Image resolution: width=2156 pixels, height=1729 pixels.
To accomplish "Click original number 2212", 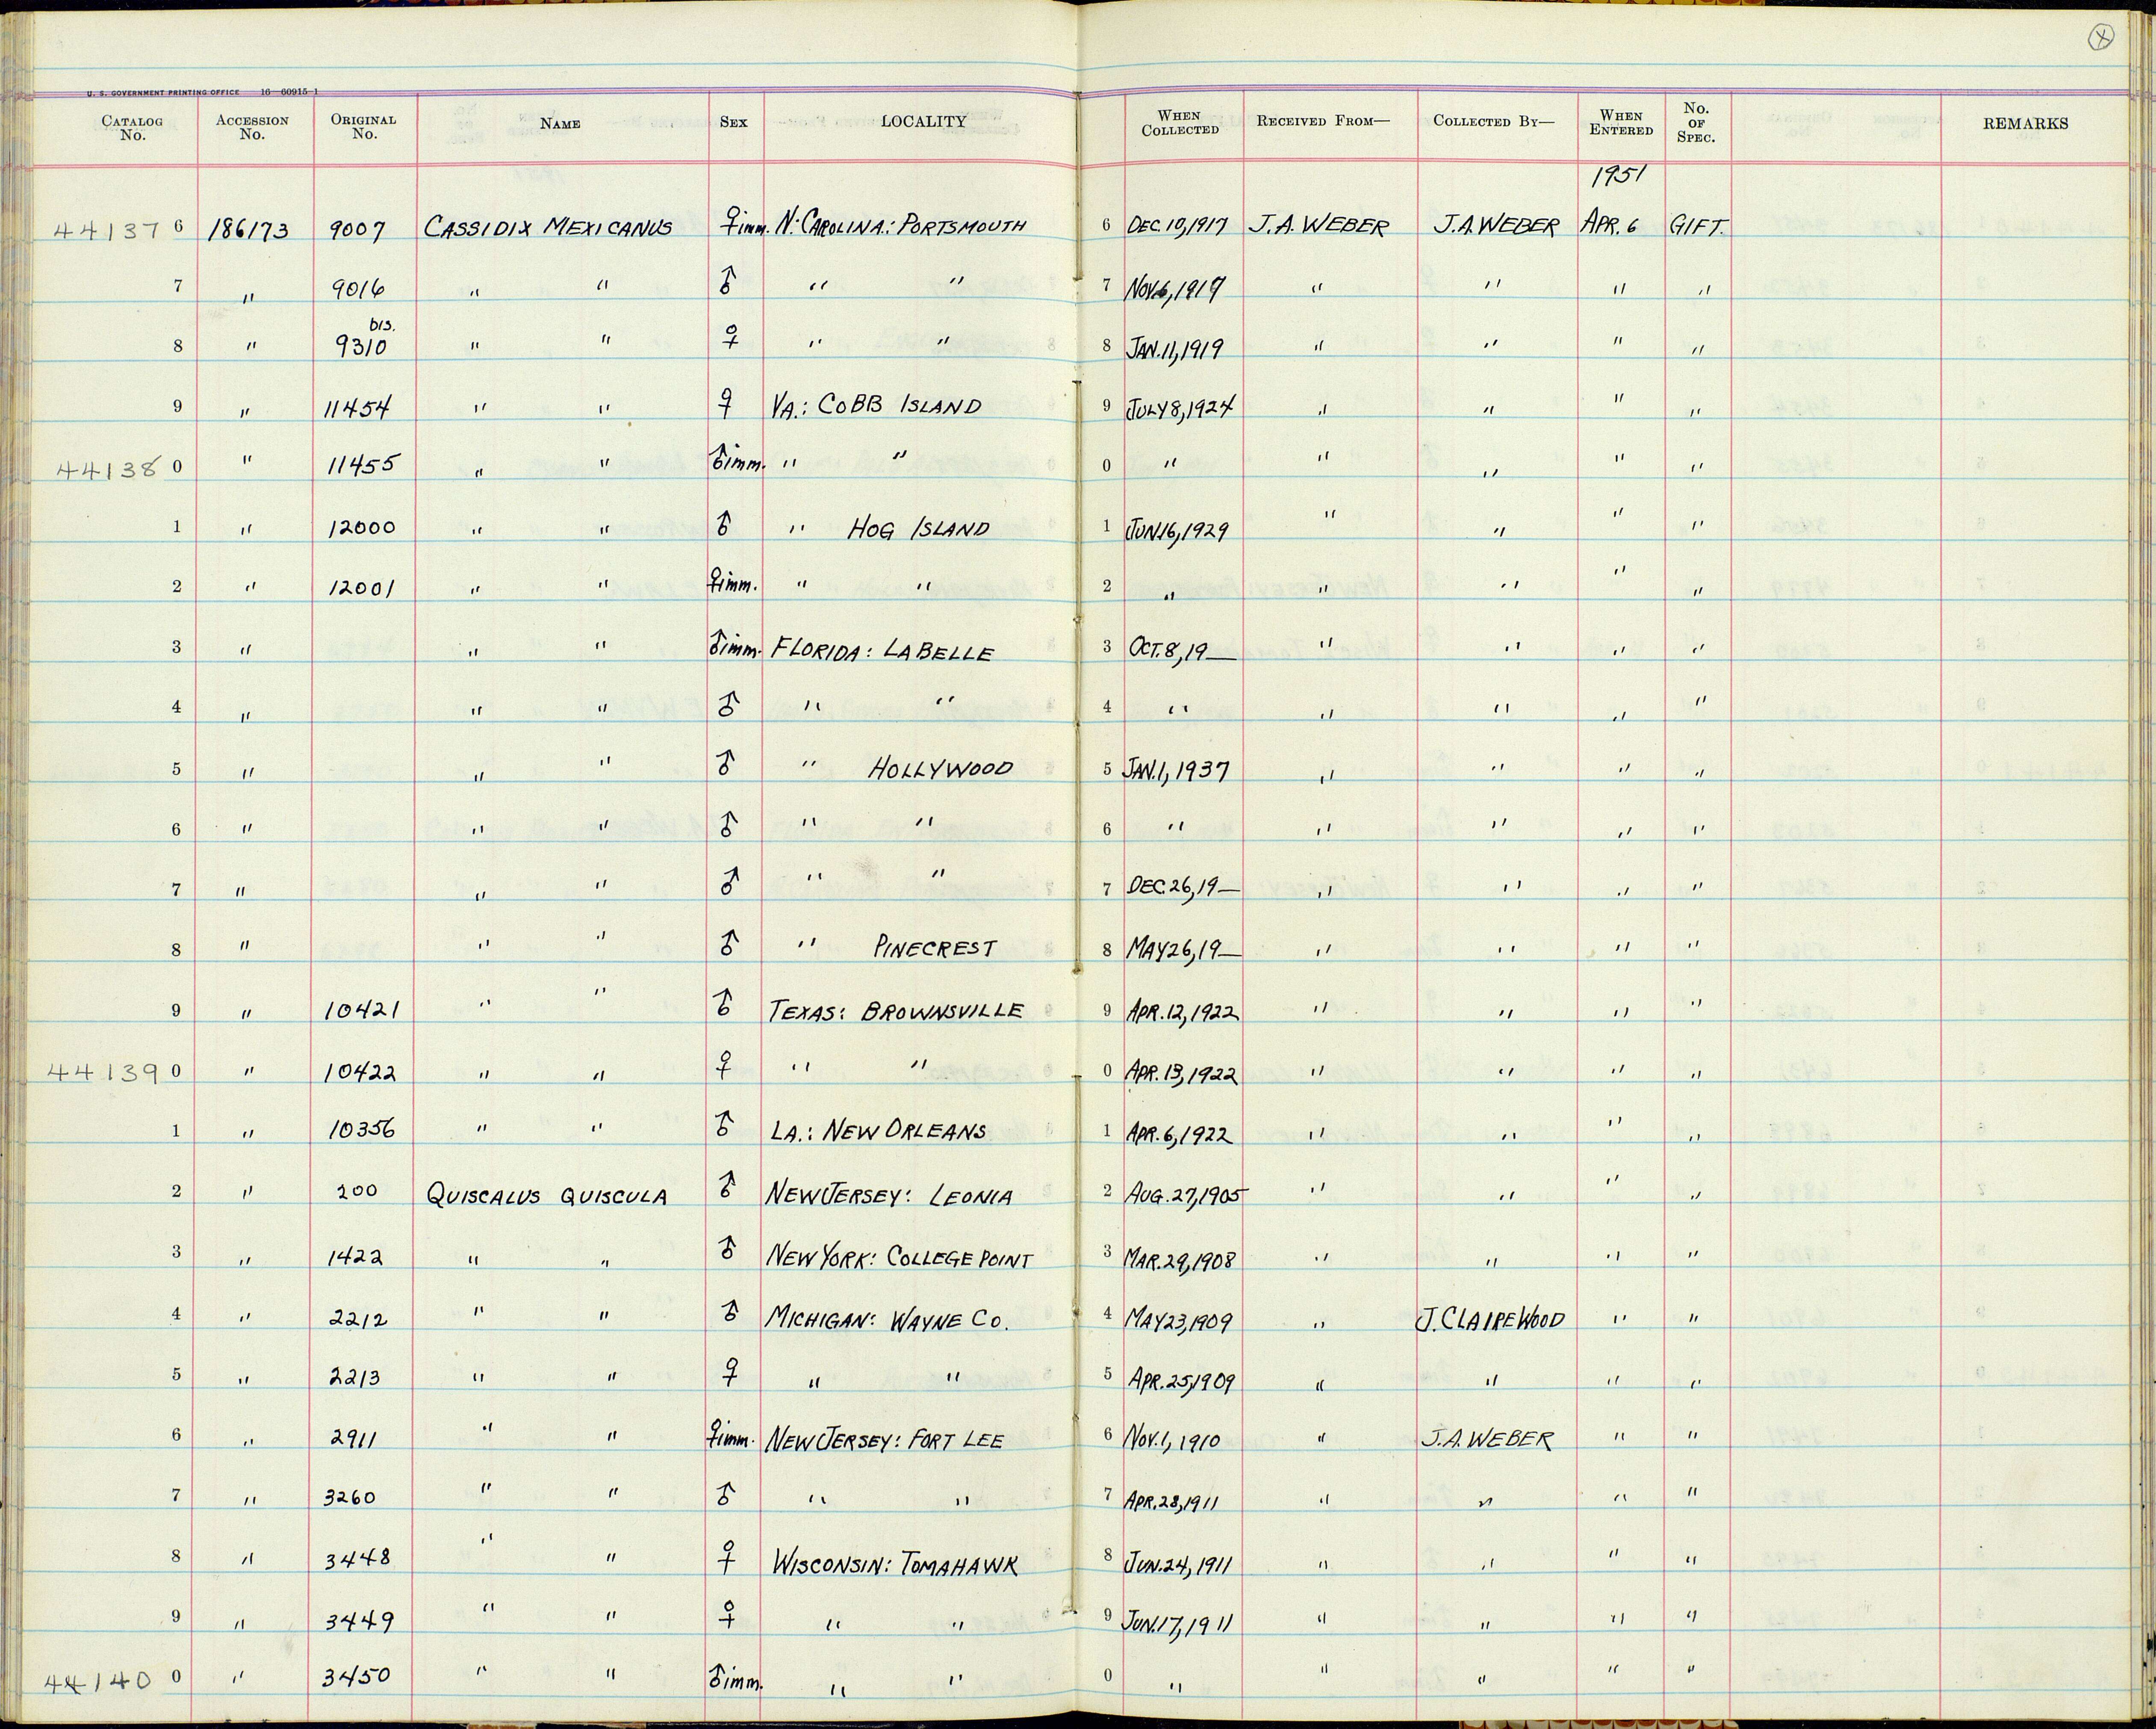I will (x=358, y=1320).
